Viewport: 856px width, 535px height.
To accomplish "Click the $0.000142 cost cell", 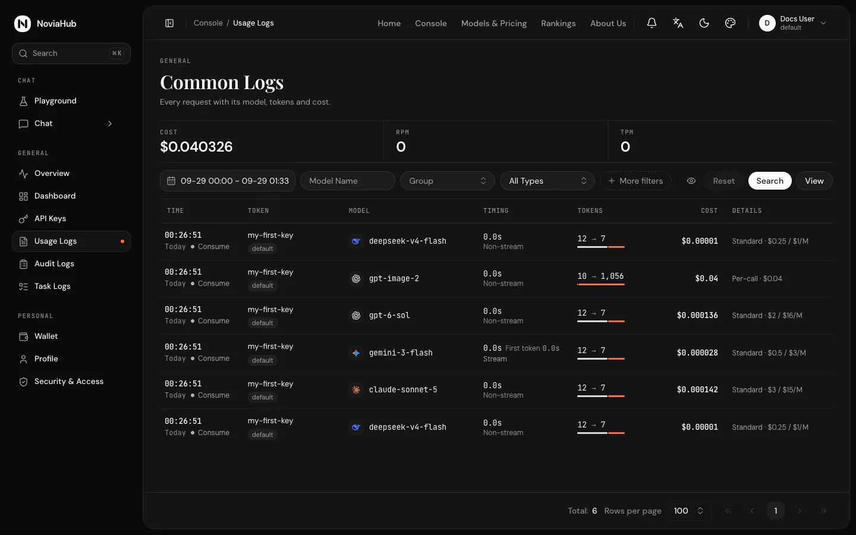I will [x=697, y=390].
